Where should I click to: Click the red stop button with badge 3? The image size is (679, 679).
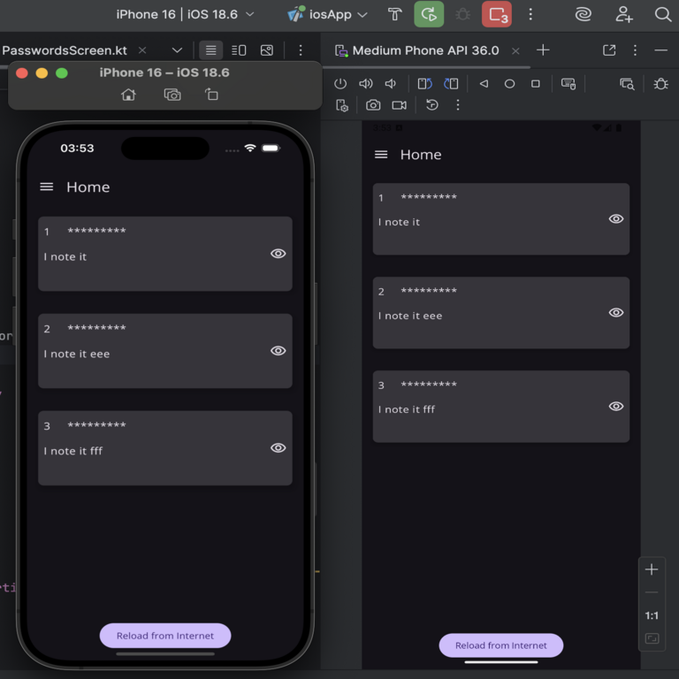pyautogui.click(x=497, y=14)
